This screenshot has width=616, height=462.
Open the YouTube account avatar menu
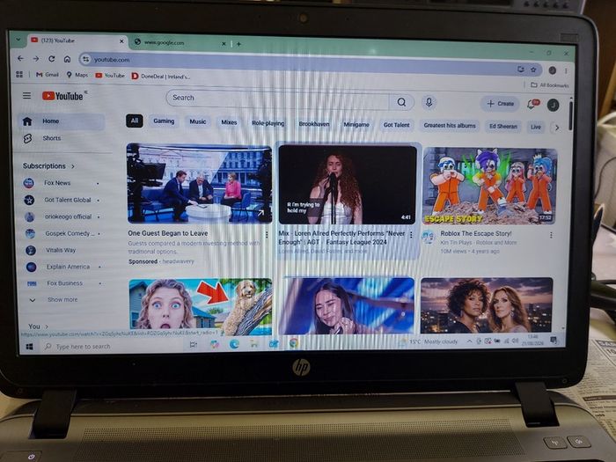click(554, 105)
